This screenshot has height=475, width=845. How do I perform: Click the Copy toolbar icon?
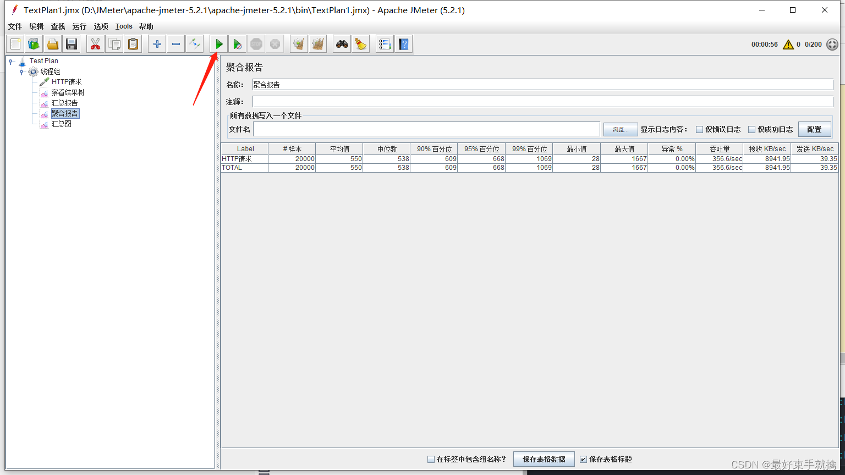[114, 44]
